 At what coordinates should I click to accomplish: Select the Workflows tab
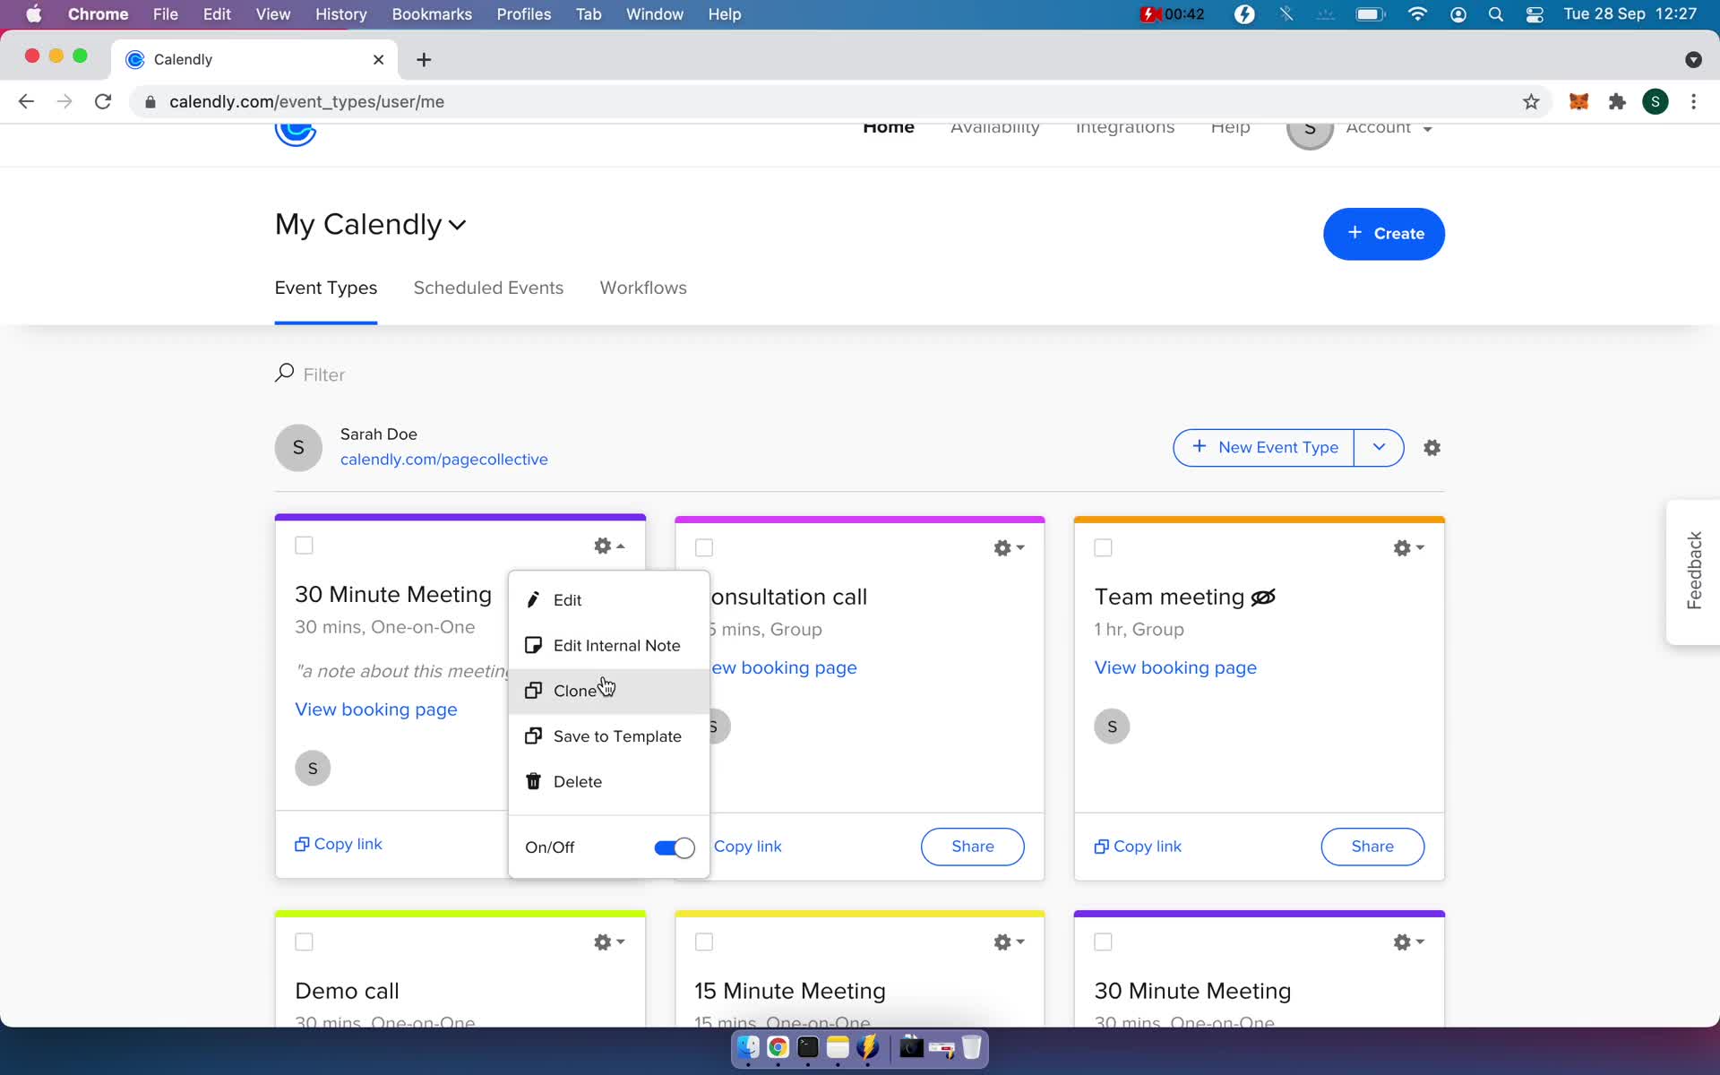click(x=642, y=288)
